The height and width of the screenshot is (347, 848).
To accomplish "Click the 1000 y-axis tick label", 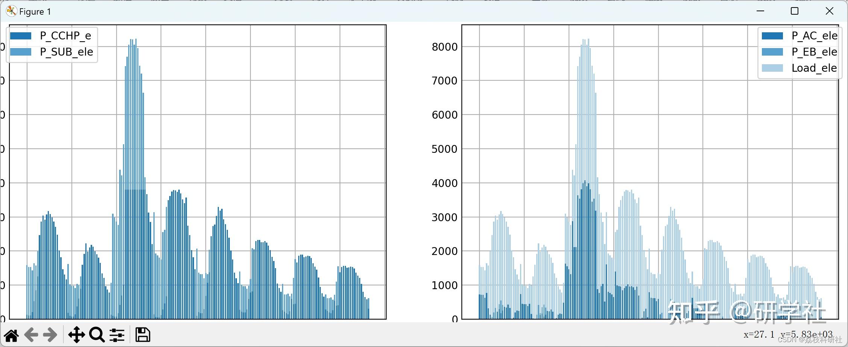I will coord(444,285).
